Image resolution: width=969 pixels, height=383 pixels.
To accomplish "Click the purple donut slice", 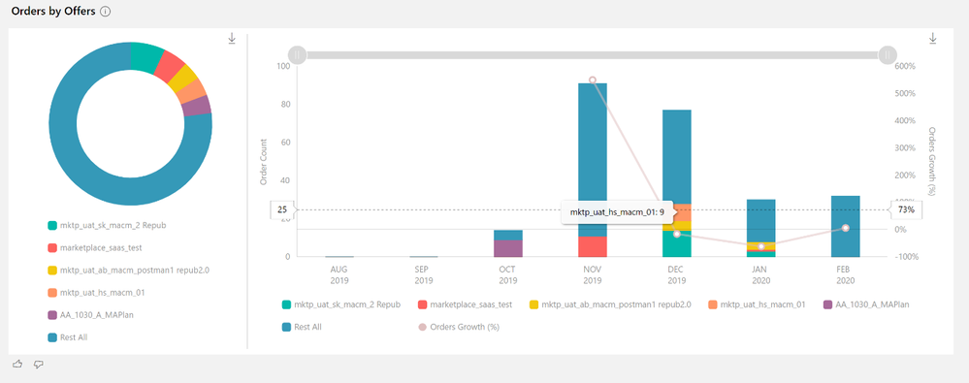I will coord(197,107).
